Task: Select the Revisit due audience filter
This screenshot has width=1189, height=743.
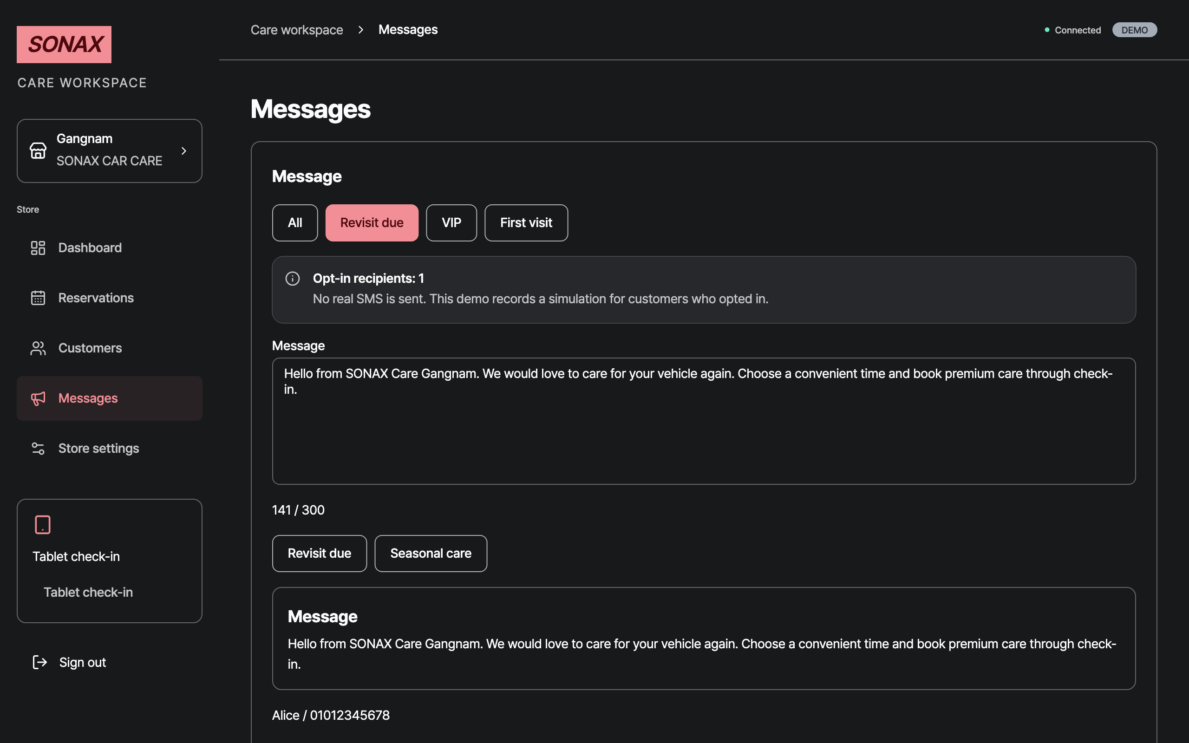Action: click(x=372, y=222)
